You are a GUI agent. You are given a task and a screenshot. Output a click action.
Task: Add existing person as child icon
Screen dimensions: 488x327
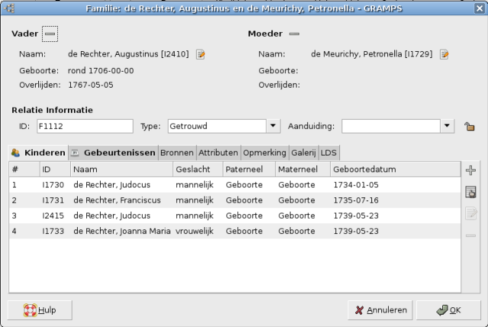coord(470,192)
